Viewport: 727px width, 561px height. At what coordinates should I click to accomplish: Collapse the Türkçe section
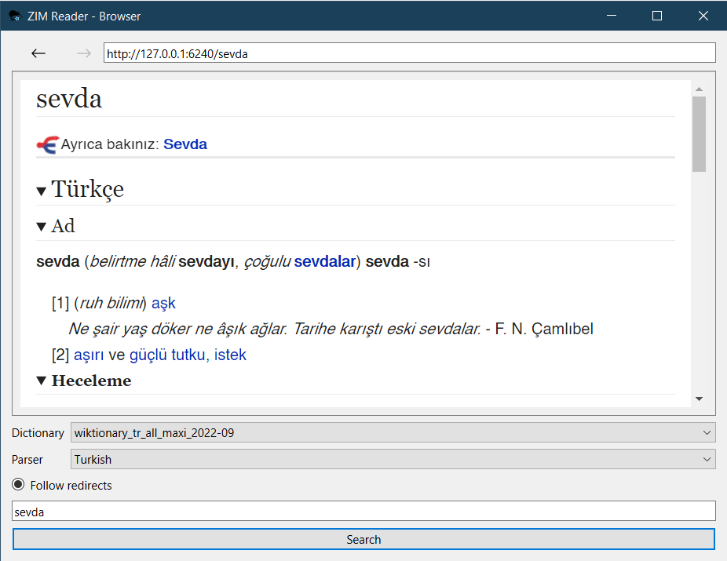[42, 191]
